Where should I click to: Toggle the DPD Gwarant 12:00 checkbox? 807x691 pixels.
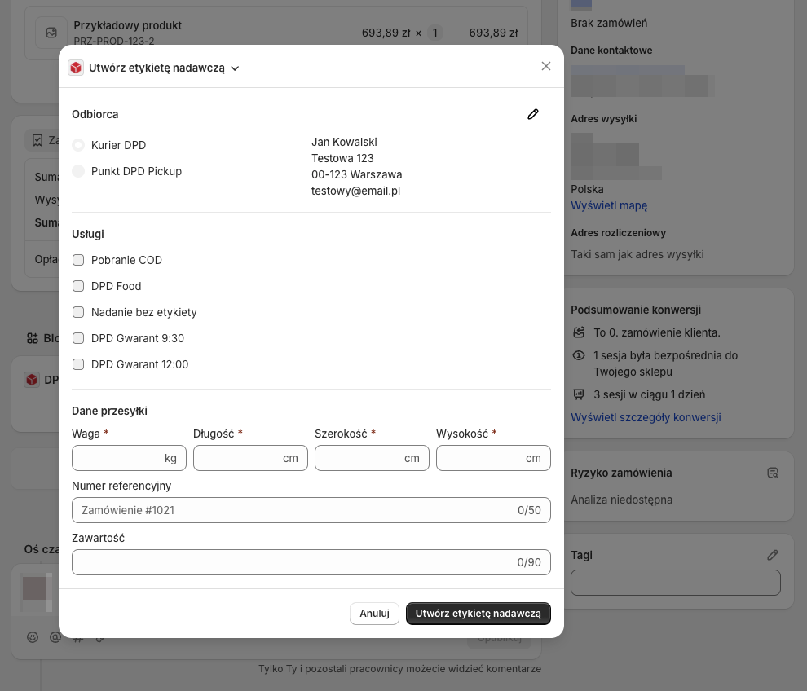click(x=78, y=364)
